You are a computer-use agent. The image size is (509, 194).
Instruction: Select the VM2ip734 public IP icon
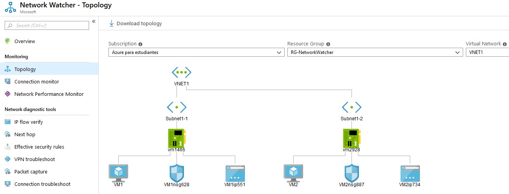point(410,173)
